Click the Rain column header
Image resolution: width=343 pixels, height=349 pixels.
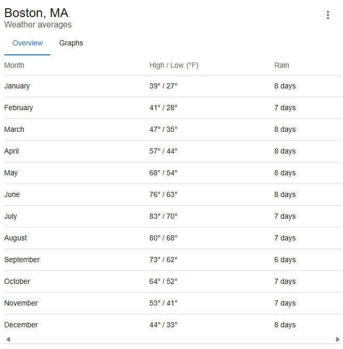tap(281, 65)
